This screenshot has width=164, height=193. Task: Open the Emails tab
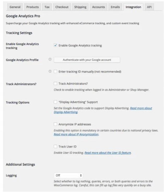[115, 7]
